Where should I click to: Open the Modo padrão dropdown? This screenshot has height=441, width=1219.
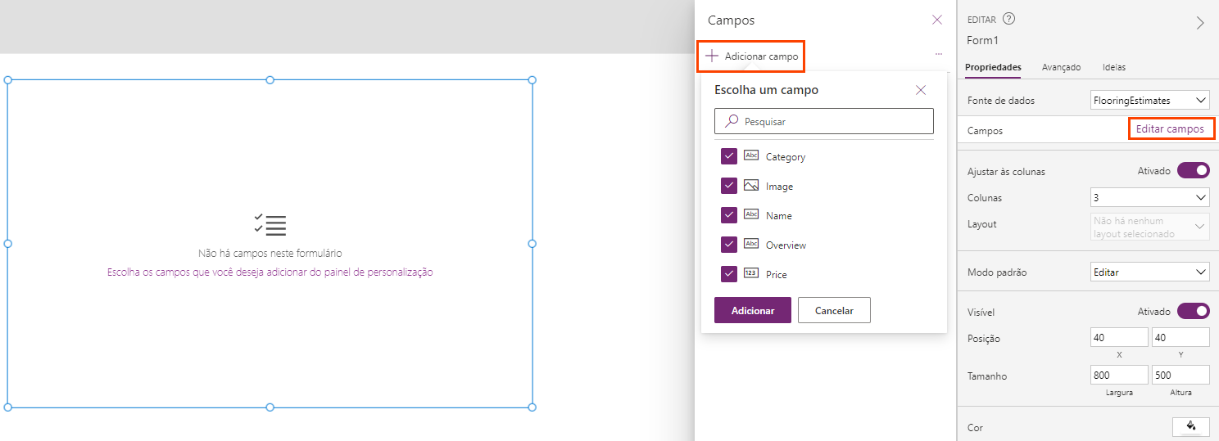[x=1150, y=272]
